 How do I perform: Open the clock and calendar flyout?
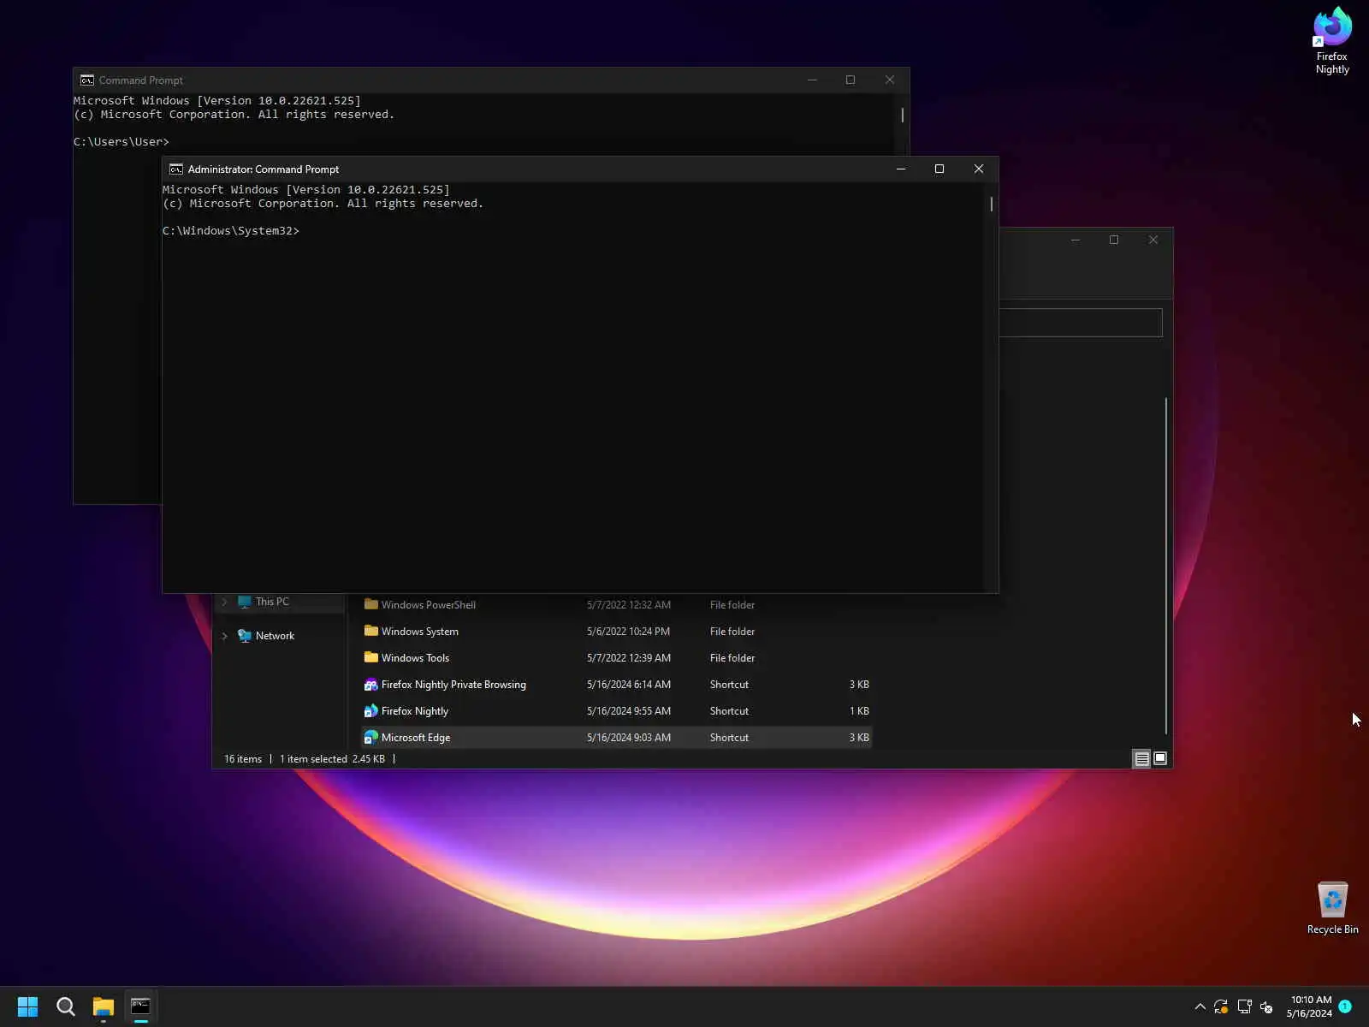(x=1309, y=1006)
